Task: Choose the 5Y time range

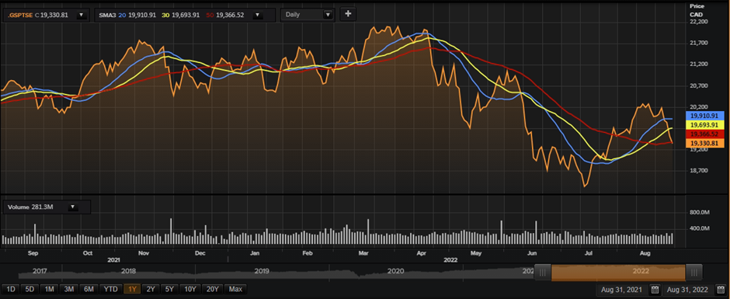Action: (169, 289)
